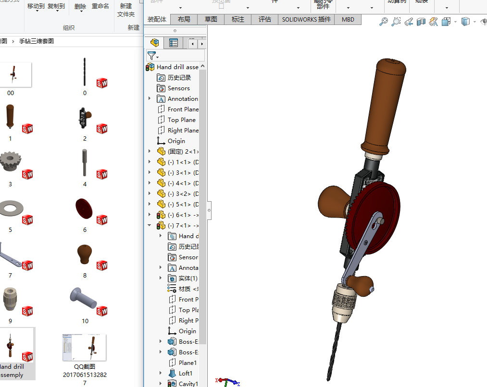487x387 pixels.
Task: Open the FeatureManager design tree tab
Action: tap(154, 43)
